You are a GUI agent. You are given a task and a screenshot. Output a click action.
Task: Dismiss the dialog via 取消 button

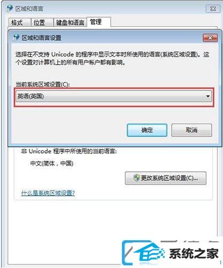click(191, 130)
